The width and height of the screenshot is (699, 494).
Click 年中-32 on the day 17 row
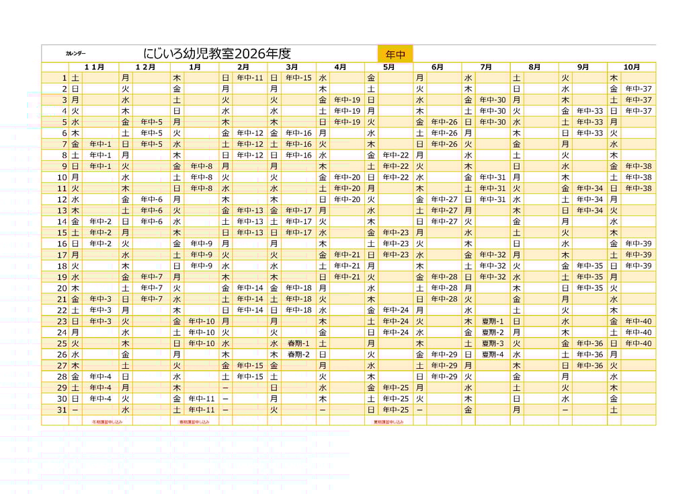pos(493,255)
